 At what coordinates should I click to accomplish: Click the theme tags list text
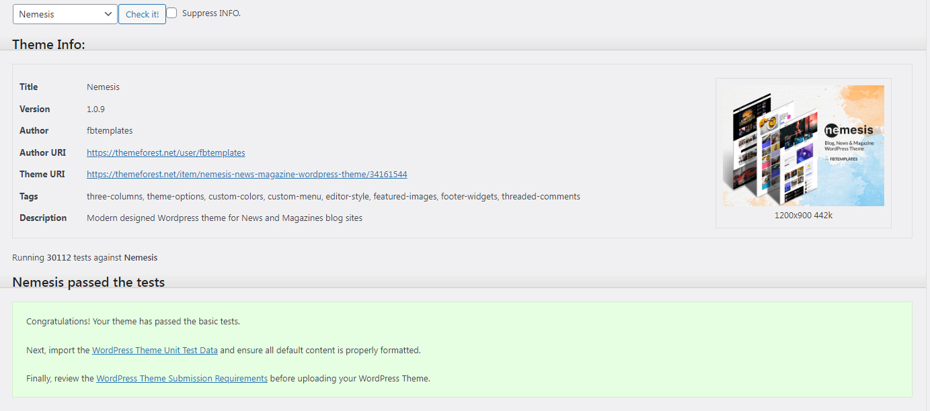pos(334,197)
